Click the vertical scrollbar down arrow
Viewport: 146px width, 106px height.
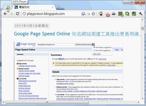[x=142, y=99]
